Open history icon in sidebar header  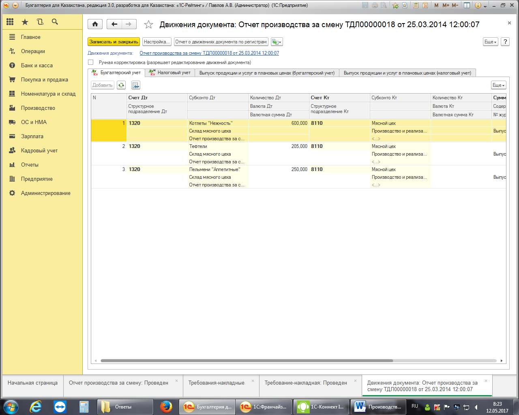click(40, 22)
